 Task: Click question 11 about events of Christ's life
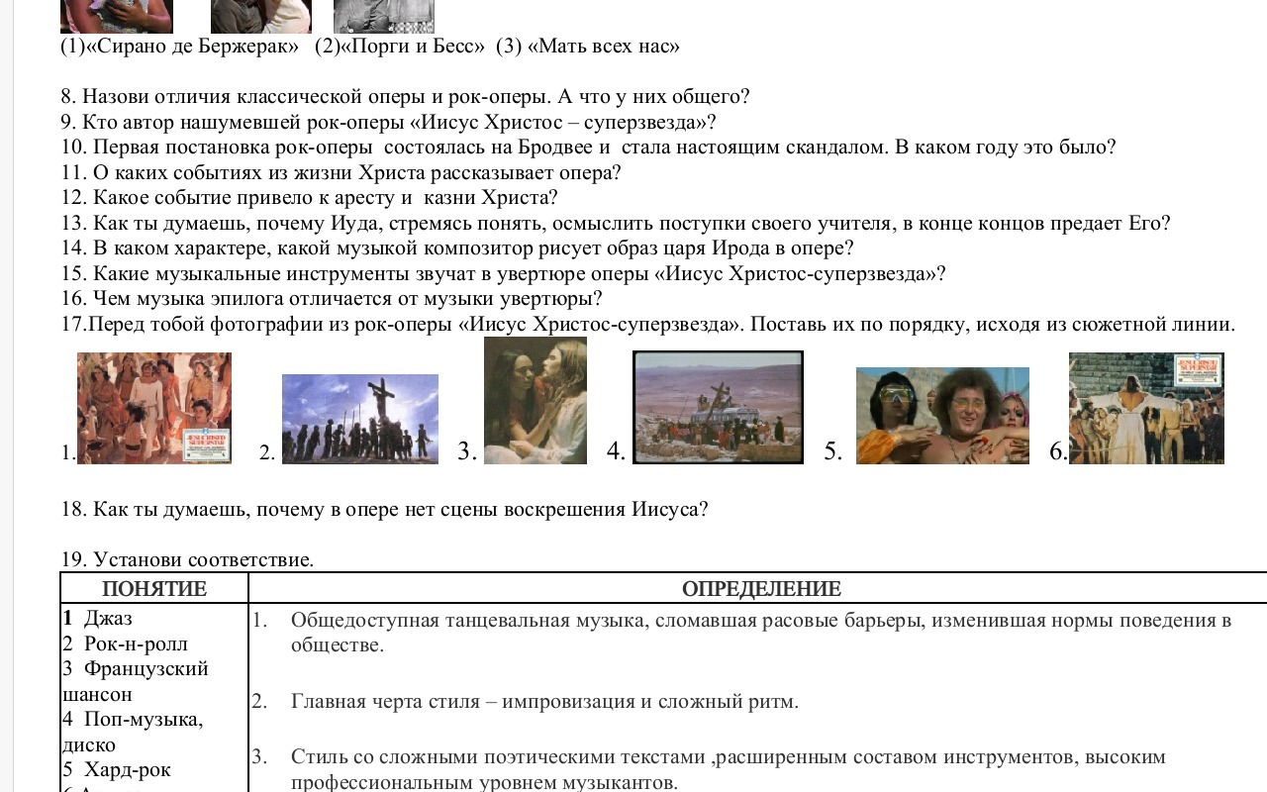point(341,173)
